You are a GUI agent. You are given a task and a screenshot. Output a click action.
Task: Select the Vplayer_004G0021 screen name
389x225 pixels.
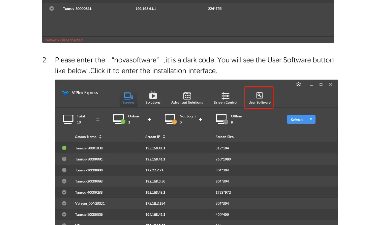pyautogui.click(x=90, y=203)
